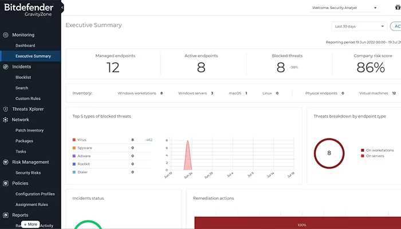This screenshot has width=401, height=229.
Task: Click the Managed endpoints value 12
Action: pos(113,68)
